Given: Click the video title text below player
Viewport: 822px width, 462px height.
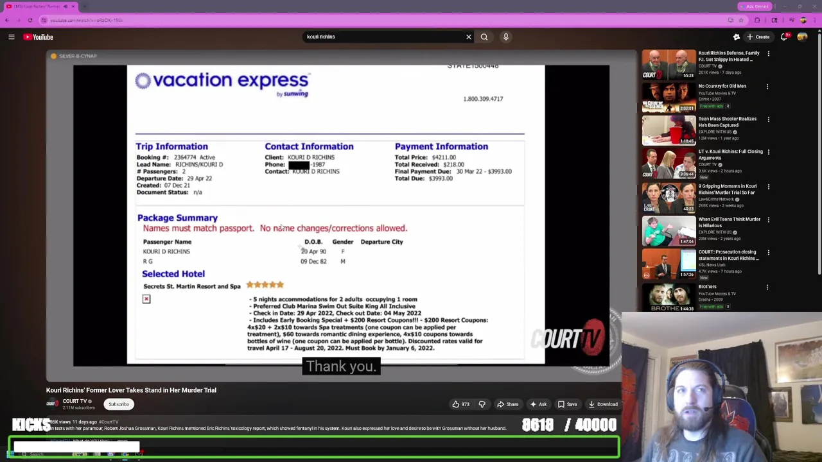Looking at the screenshot, I should 131,390.
